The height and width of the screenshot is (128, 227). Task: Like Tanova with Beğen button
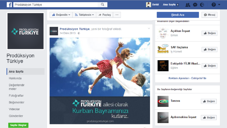[x=209, y=101]
